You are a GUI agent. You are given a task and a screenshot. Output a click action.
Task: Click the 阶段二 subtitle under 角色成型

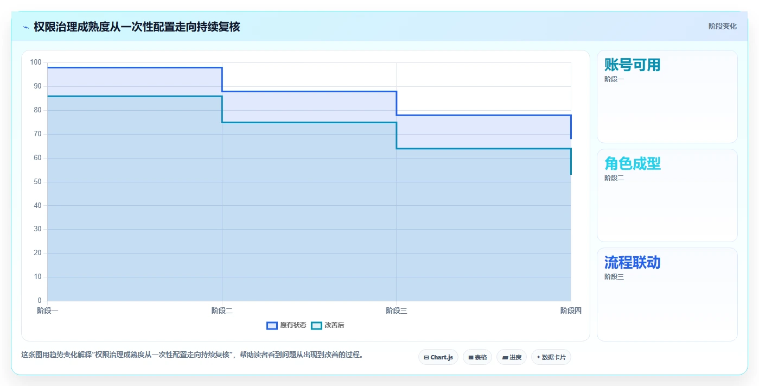pos(614,178)
